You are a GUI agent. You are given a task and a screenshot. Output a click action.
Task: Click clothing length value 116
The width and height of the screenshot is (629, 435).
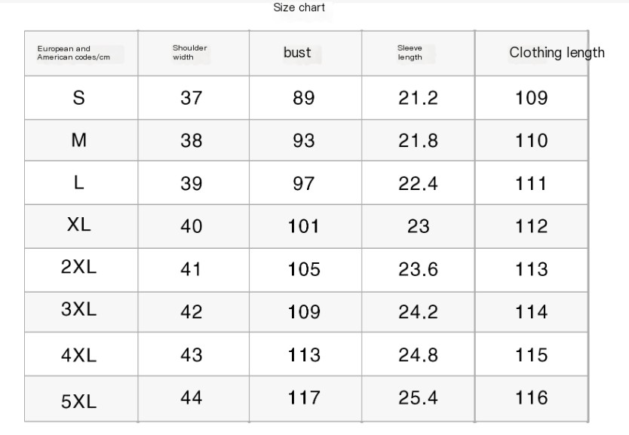click(x=532, y=398)
